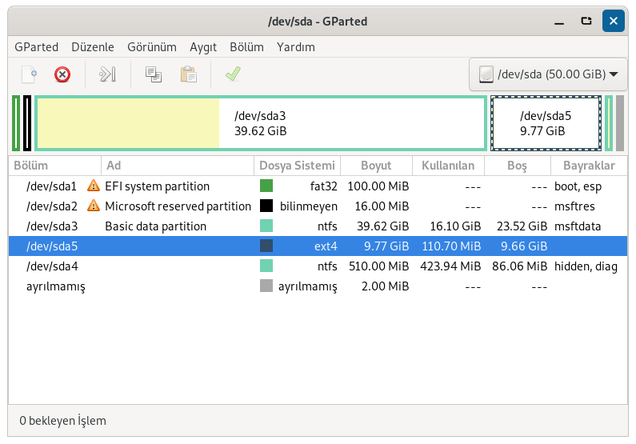Click the 86.06 MiB free cell
The image size is (636, 444).
519,266
